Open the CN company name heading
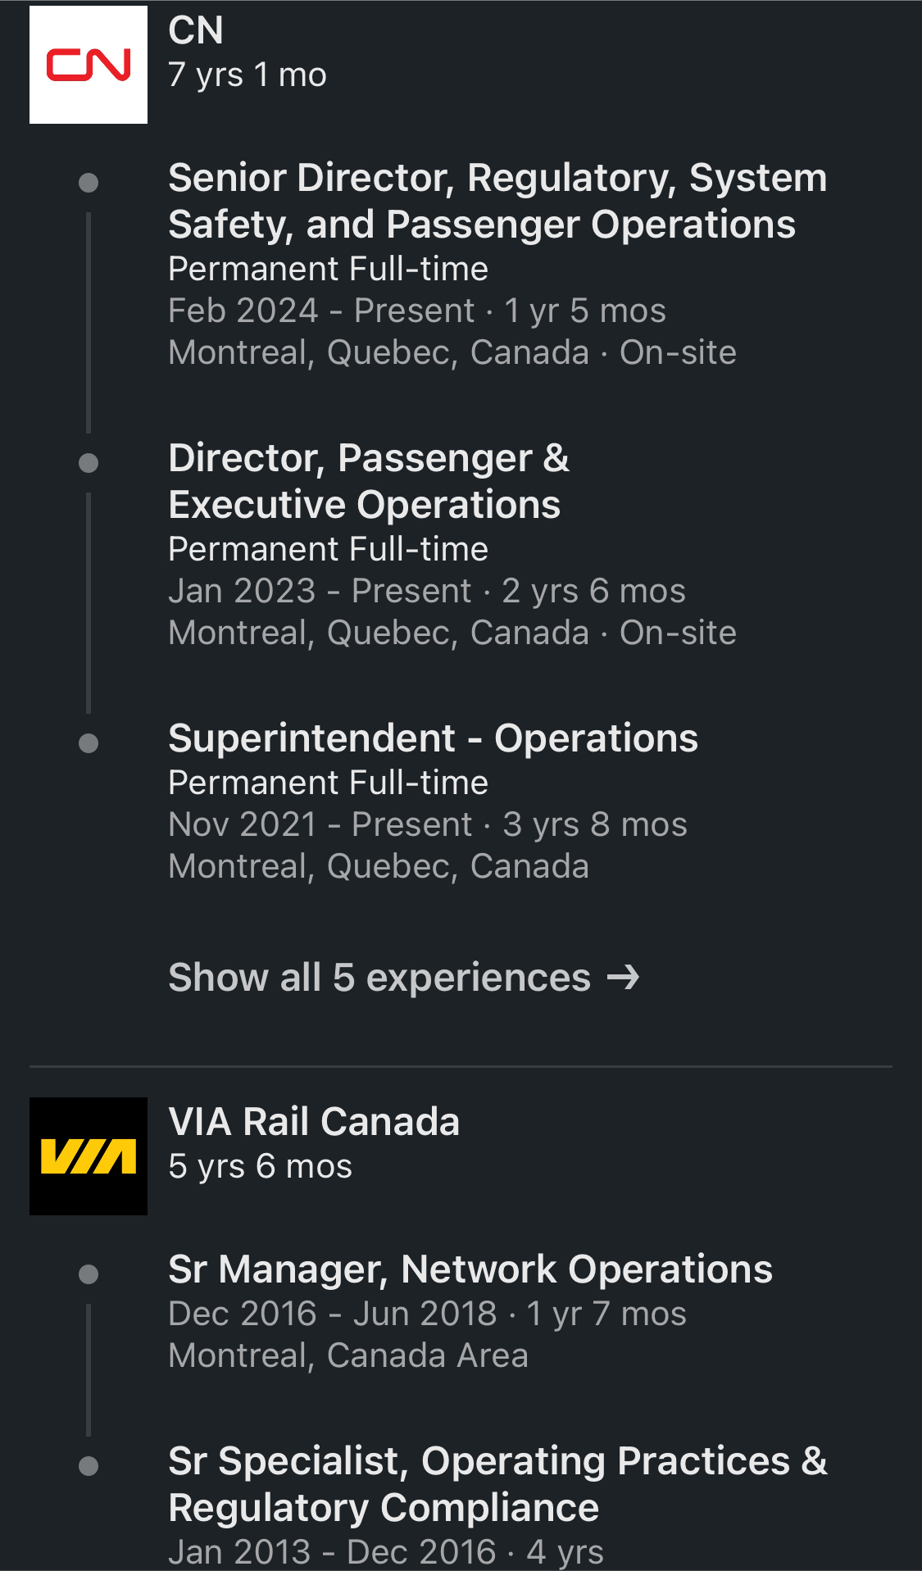 coord(196,31)
